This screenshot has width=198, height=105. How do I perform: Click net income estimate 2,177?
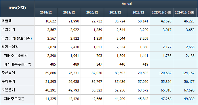[167, 47]
